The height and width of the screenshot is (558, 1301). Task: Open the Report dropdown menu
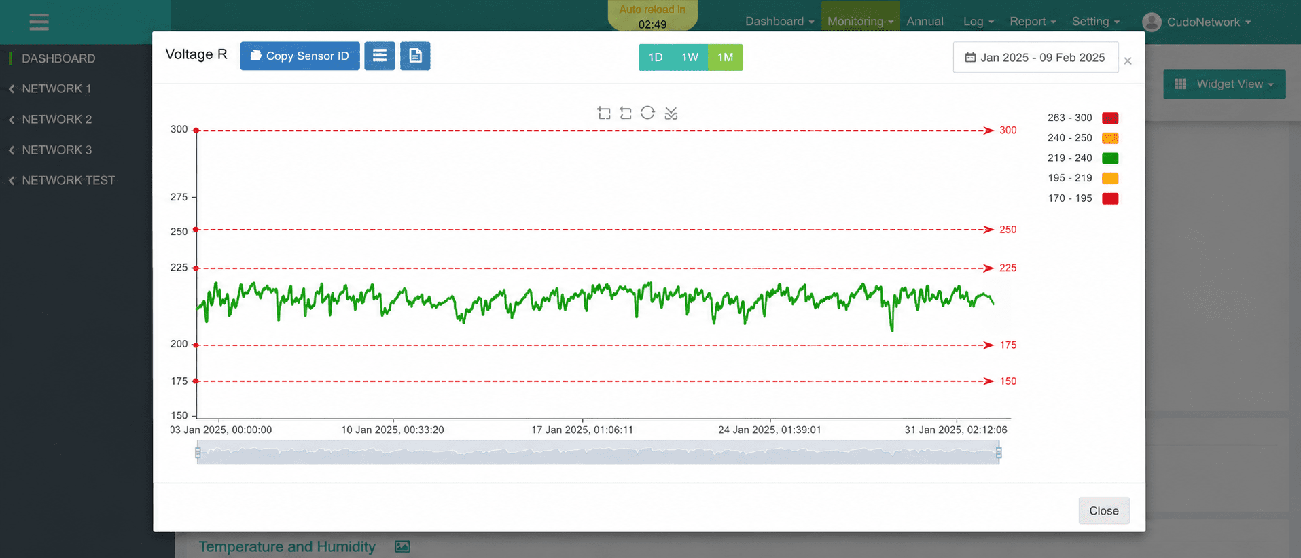point(1033,21)
